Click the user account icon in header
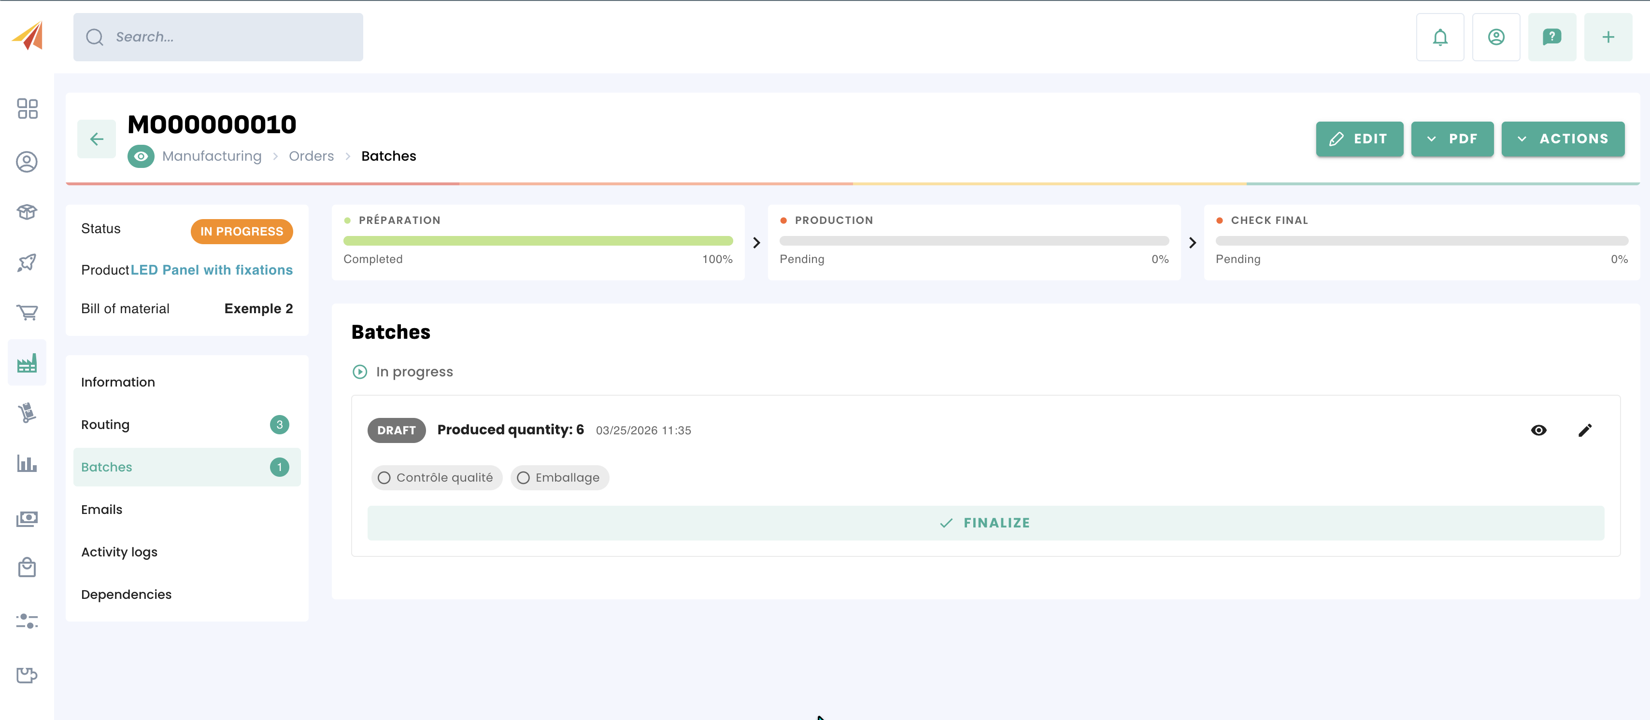 [1495, 37]
